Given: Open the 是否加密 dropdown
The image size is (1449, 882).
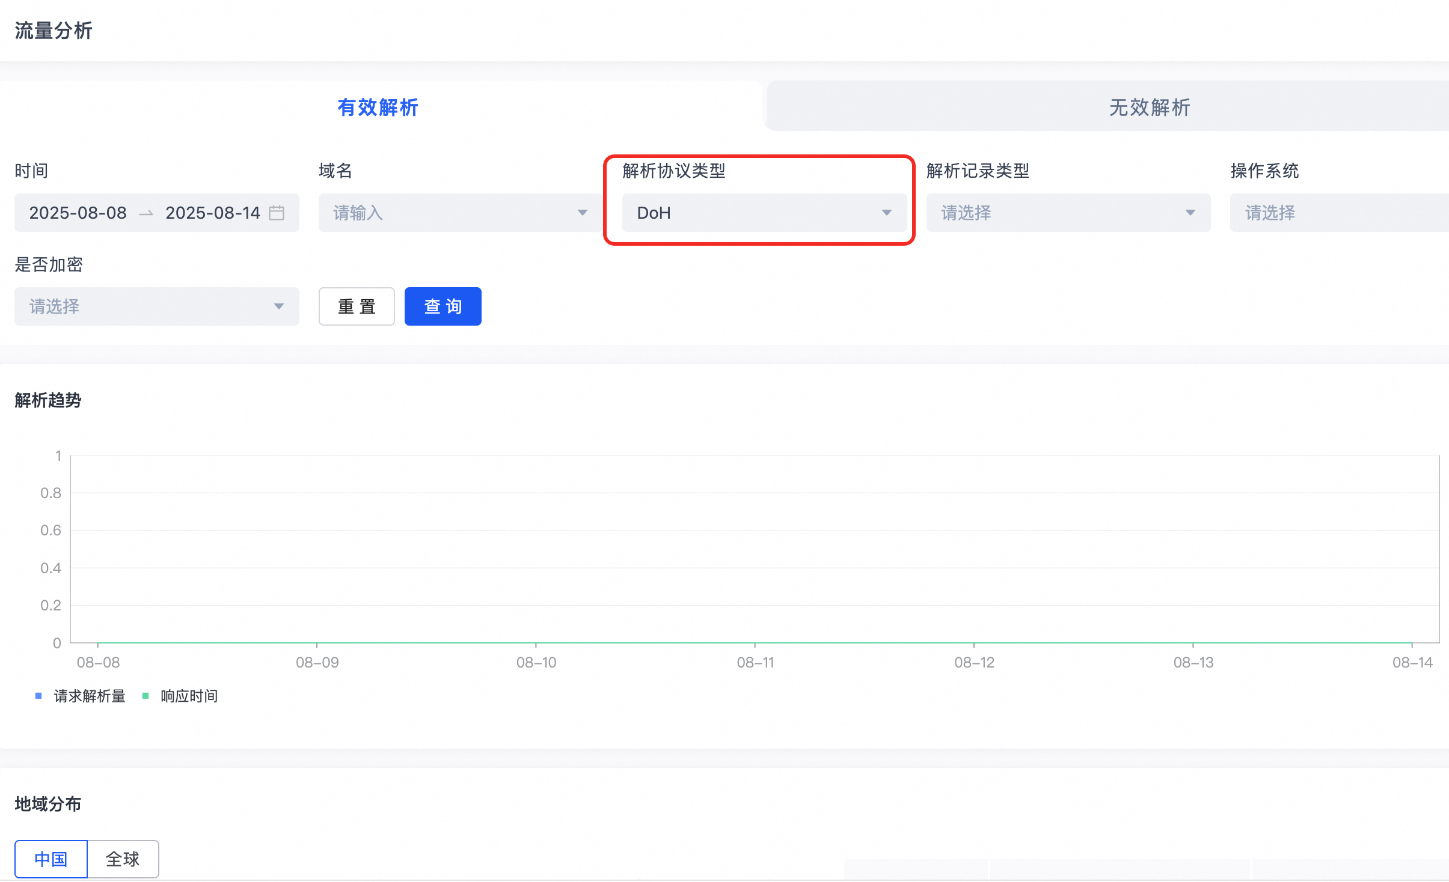Looking at the screenshot, I should (x=156, y=306).
